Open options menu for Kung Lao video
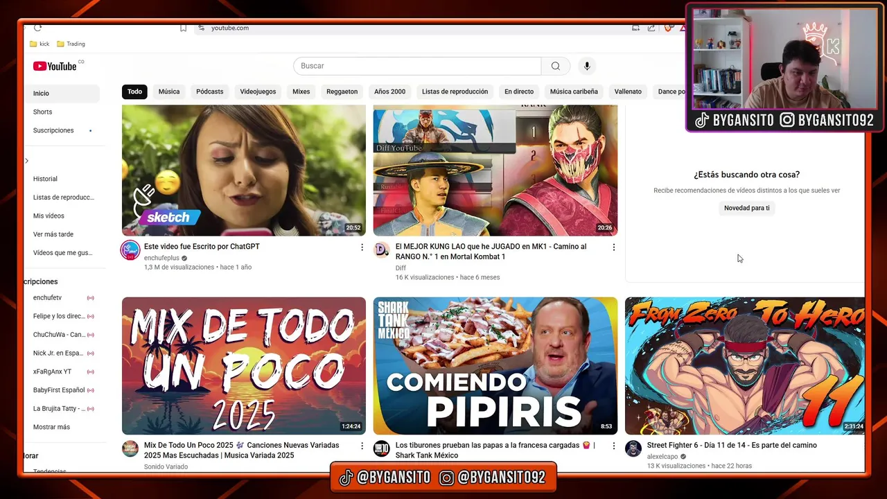The image size is (887, 499). (x=613, y=247)
